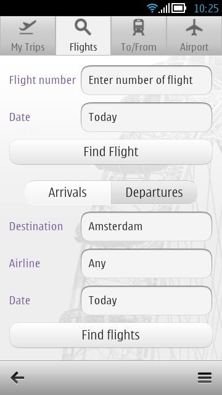
Task: Switch toggle to Arrivals
Action: (68, 193)
